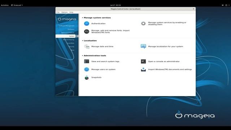Click the date and time in top bar
Screen dimensions: 231x130
(x=115, y=5)
